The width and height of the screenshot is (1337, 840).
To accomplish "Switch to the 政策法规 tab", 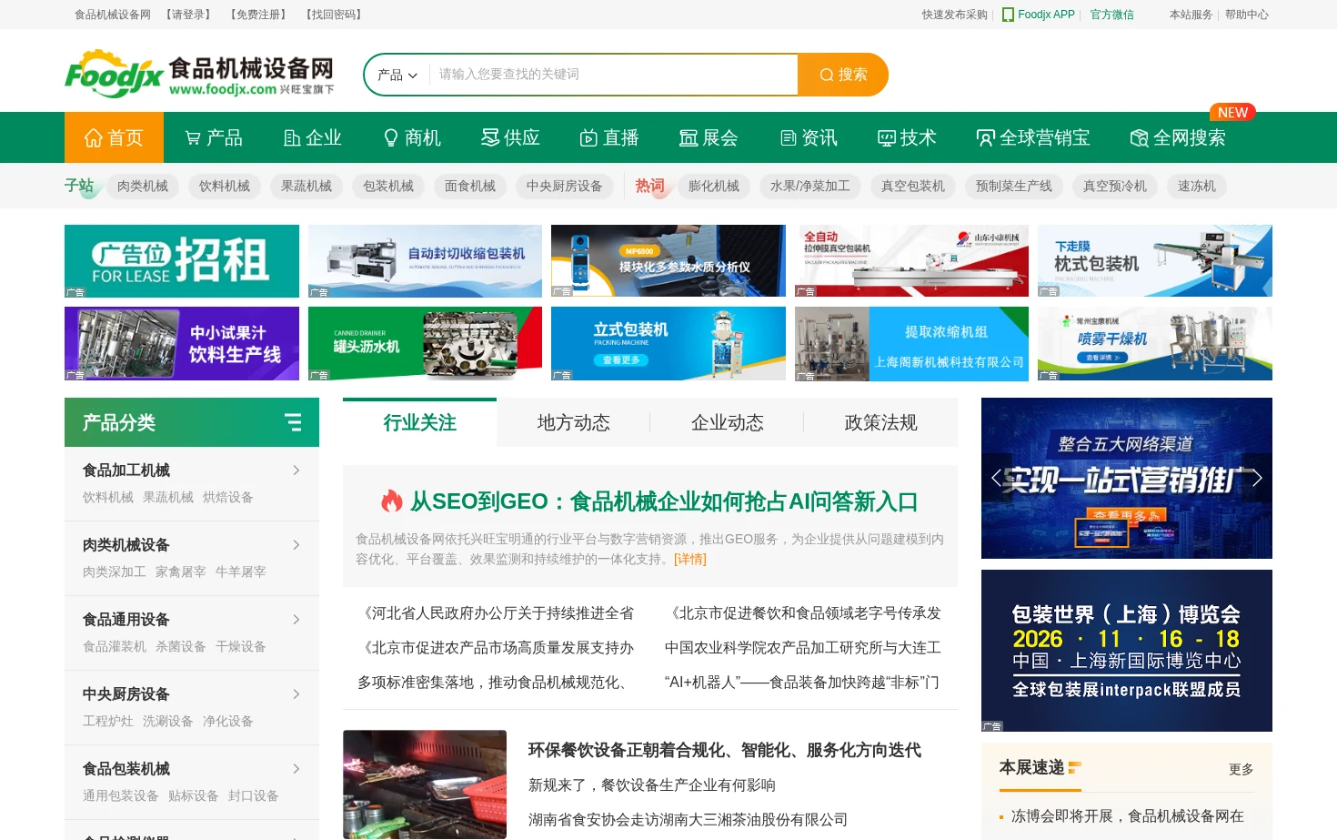I will tap(880, 422).
